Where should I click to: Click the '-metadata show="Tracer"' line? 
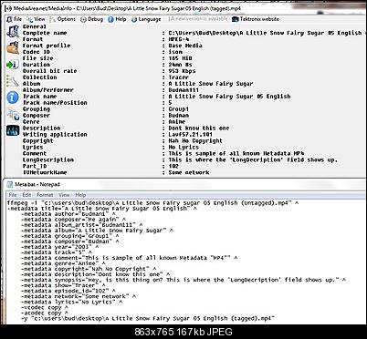pyautogui.click(x=63, y=285)
